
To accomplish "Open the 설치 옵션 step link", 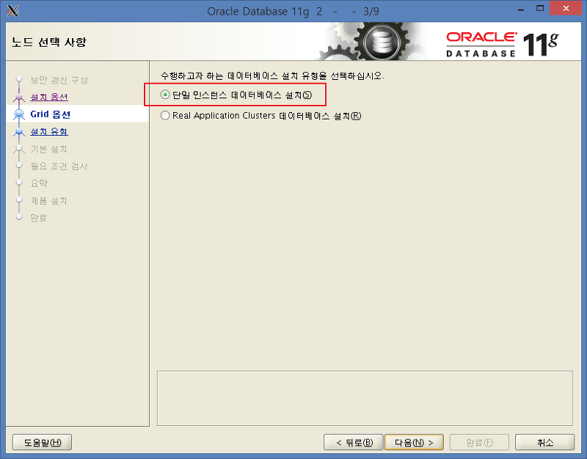I will coord(49,98).
